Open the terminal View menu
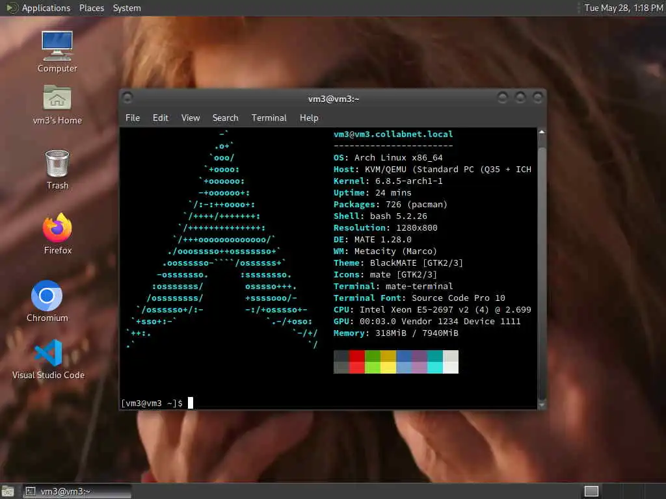666x499 pixels. pos(191,118)
